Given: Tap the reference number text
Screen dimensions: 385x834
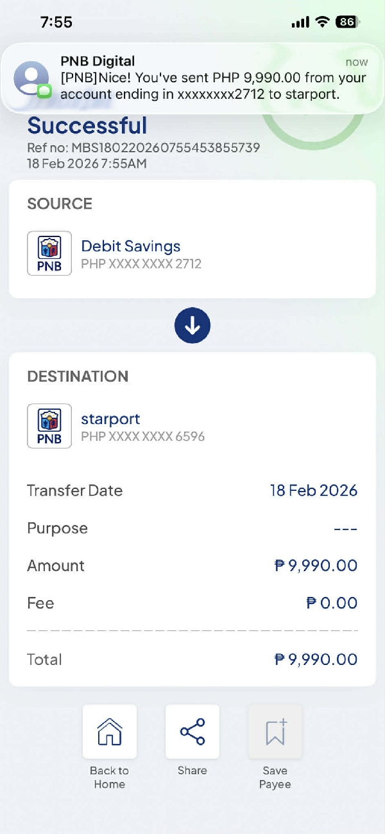Looking at the screenshot, I should pyautogui.click(x=143, y=148).
